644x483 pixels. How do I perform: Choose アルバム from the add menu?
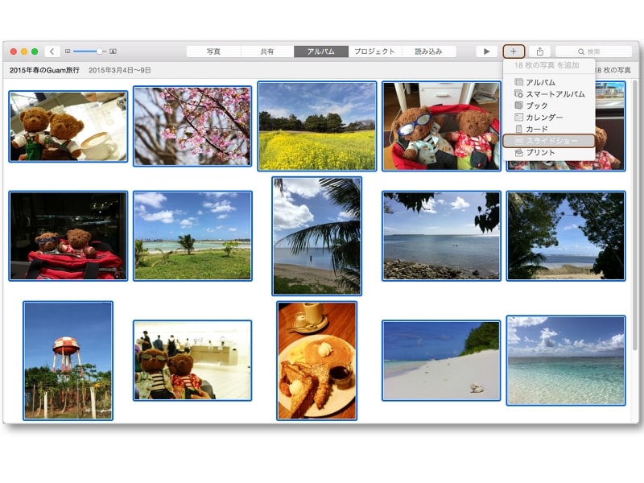pos(539,82)
